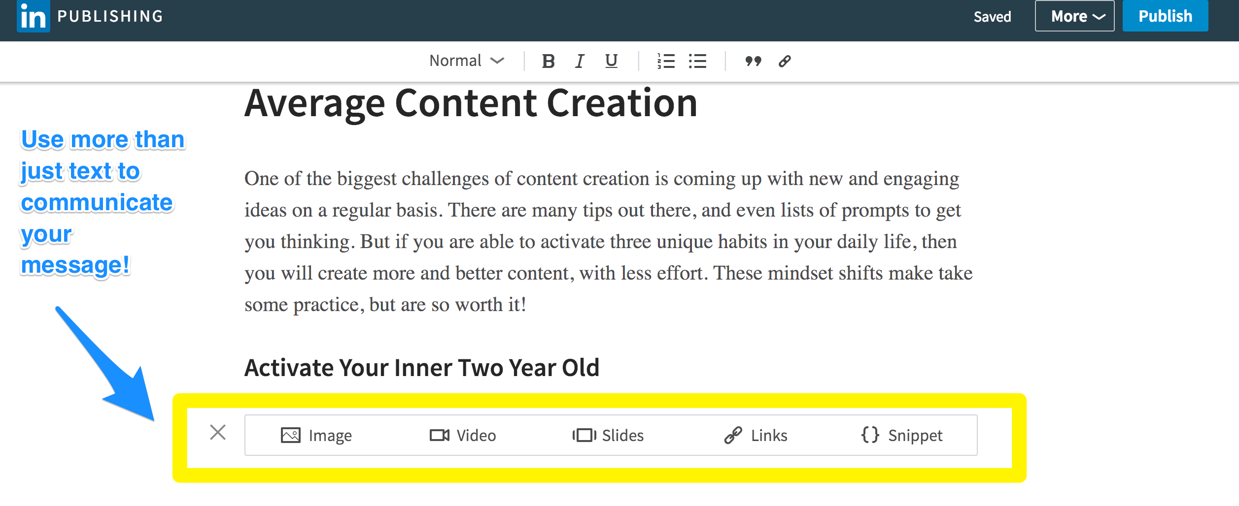Insert a Video into the article
Viewport: 1239px width, 506px height.
(463, 436)
